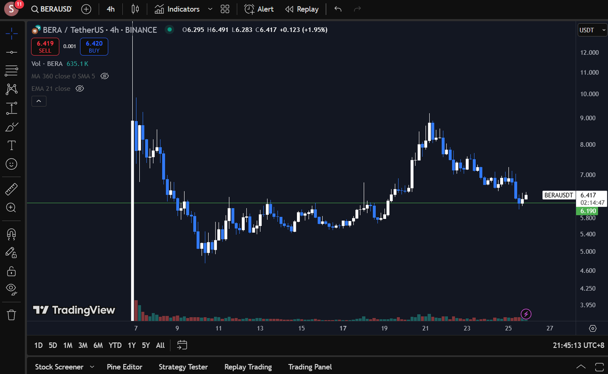Set date range to 3M

pos(83,345)
